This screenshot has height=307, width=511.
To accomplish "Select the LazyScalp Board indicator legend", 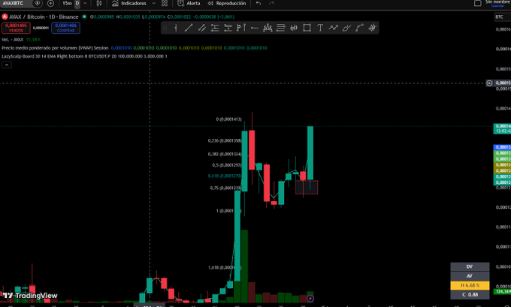I will tap(84, 56).
